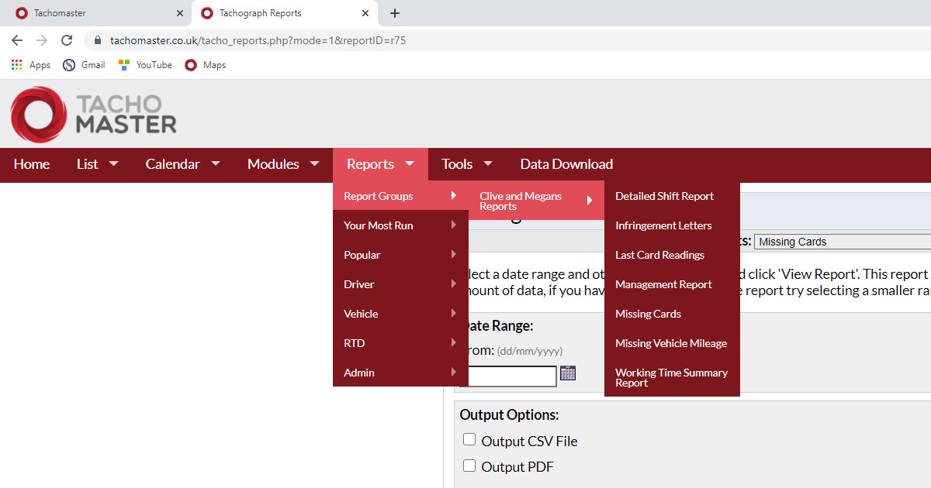The width and height of the screenshot is (931, 488).
Task: Click the calendar date picker icon
Action: point(568,373)
